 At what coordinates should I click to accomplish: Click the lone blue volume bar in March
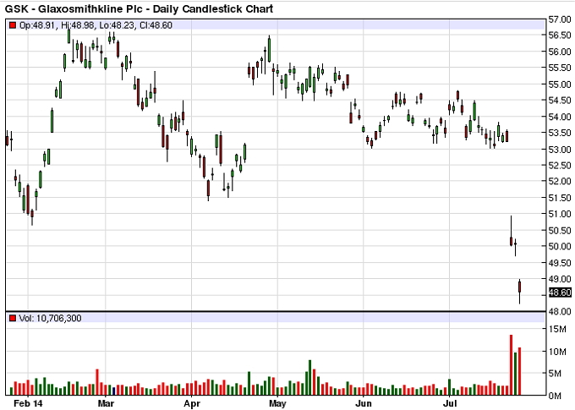pos(113,391)
